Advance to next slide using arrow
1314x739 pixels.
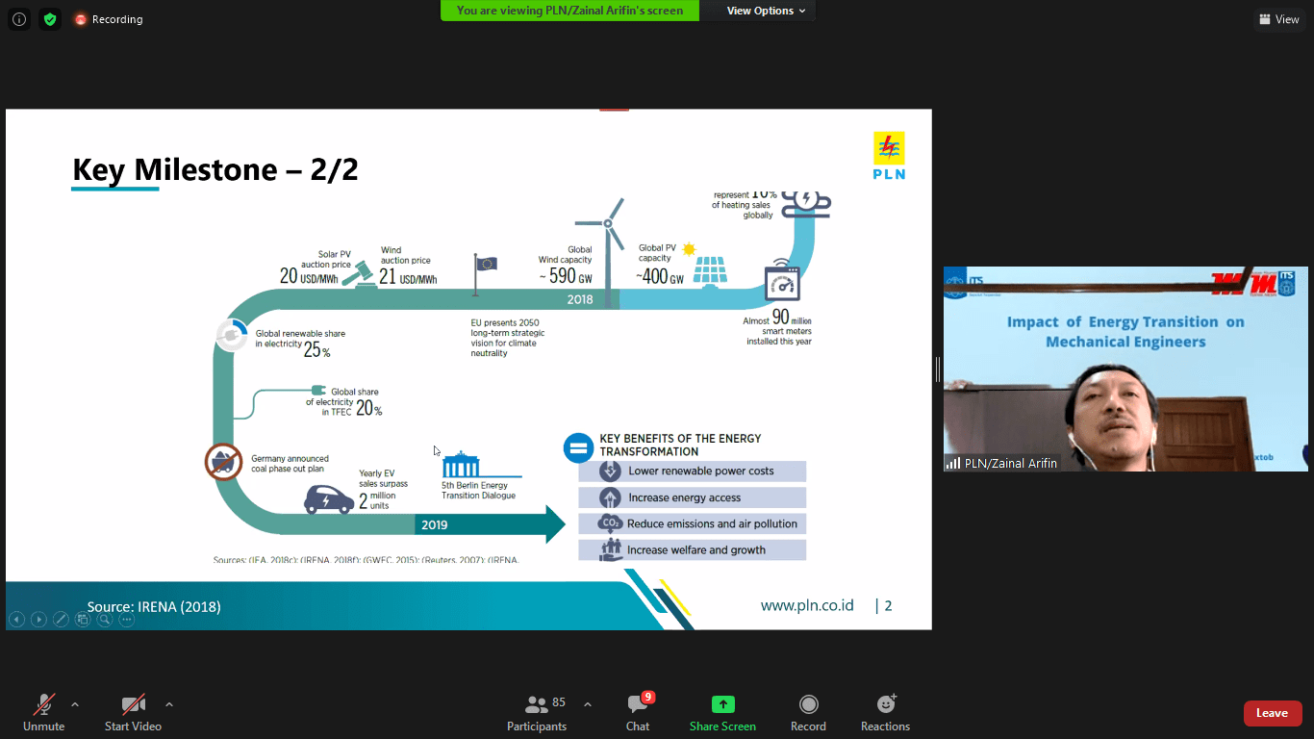(x=38, y=620)
